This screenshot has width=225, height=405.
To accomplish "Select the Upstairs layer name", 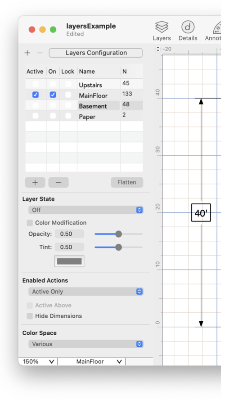I will [x=90, y=85].
